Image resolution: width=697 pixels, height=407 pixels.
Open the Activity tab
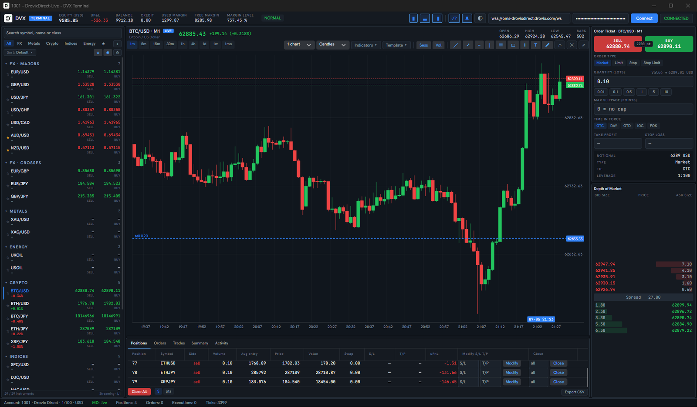(x=221, y=344)
